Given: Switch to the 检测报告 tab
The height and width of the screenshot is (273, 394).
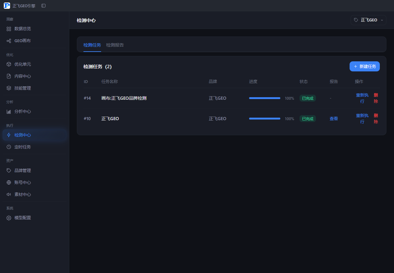Looking at the screenshot, I should 115,45.
